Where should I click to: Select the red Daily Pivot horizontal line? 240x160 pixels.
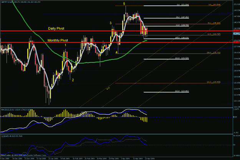click(116, 31)
